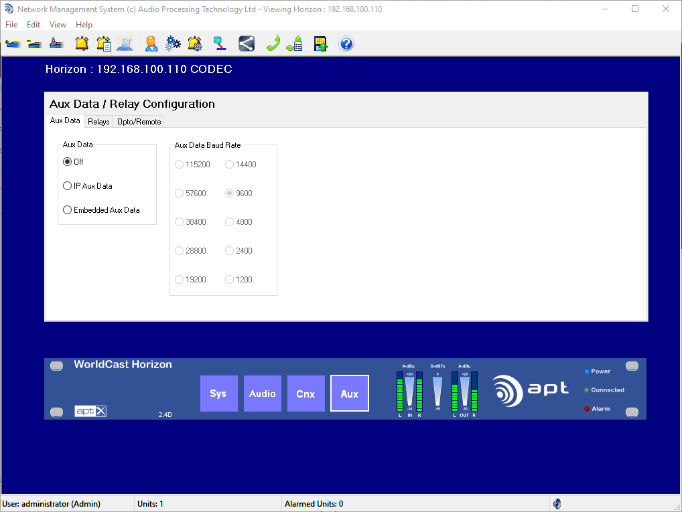Switch to the Aux Data tab
682x512 pixels.
pyautogui.click(x=65, y=121)
